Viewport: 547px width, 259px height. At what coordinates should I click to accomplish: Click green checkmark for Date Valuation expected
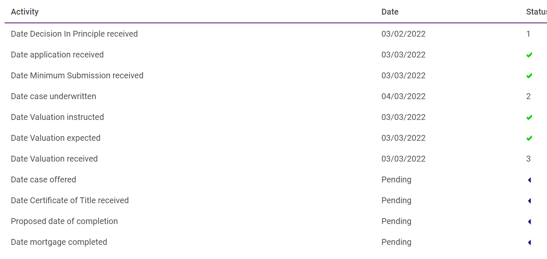click(529, 138)
